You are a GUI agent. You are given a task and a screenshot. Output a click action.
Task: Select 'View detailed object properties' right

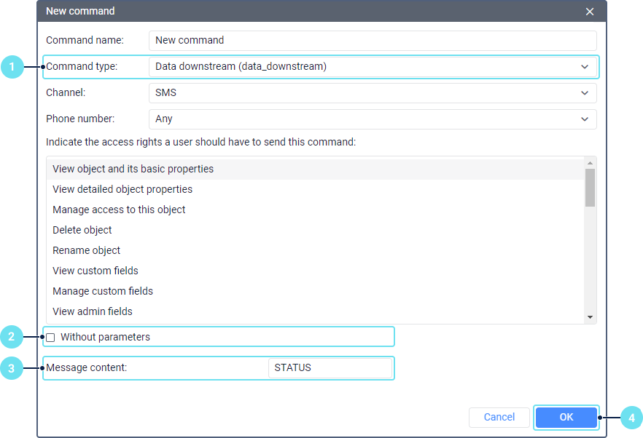[315, 189]
